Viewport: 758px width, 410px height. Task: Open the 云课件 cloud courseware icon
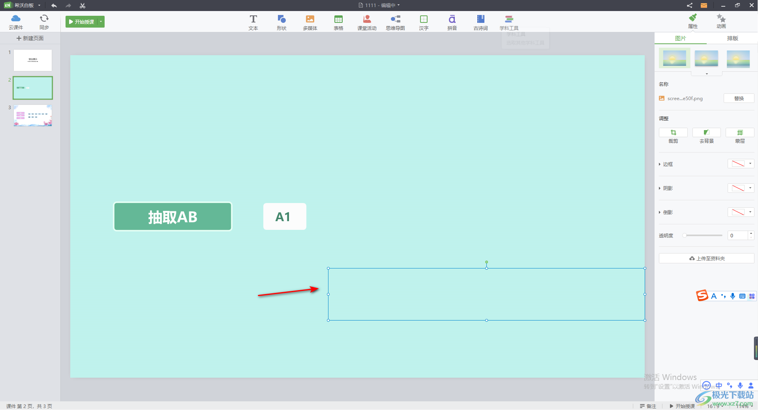[16, 22]
